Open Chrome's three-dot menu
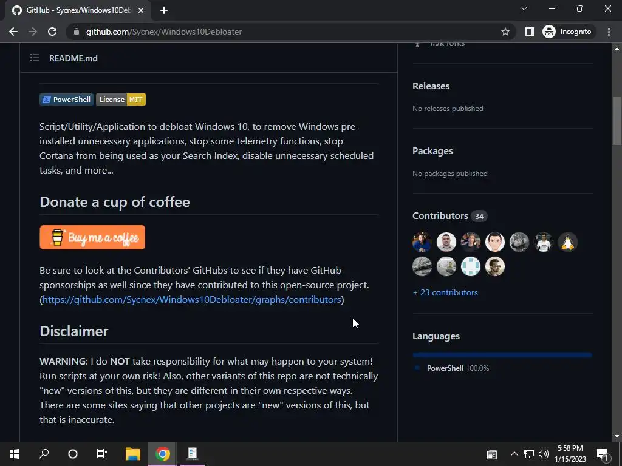The width and height of the screenshot is (622, 466). pyautogui.click(x=609, y=32)
